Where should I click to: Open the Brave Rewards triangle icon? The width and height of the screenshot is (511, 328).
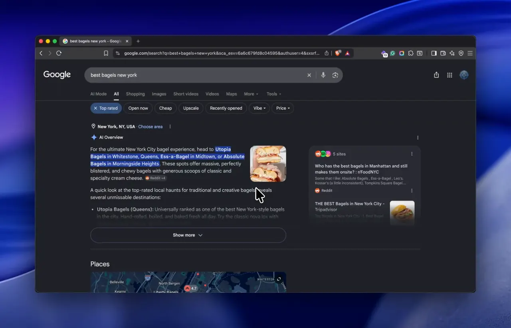(347, 53)
